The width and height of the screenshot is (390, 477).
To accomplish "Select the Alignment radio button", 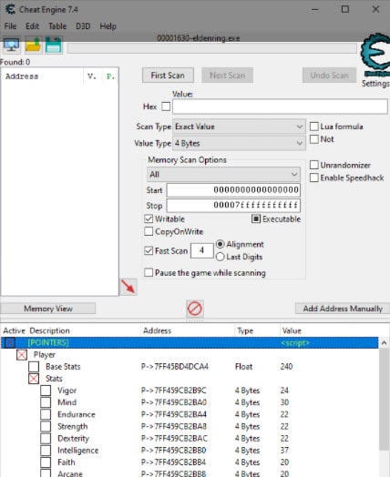I will (x=221, y=244).
